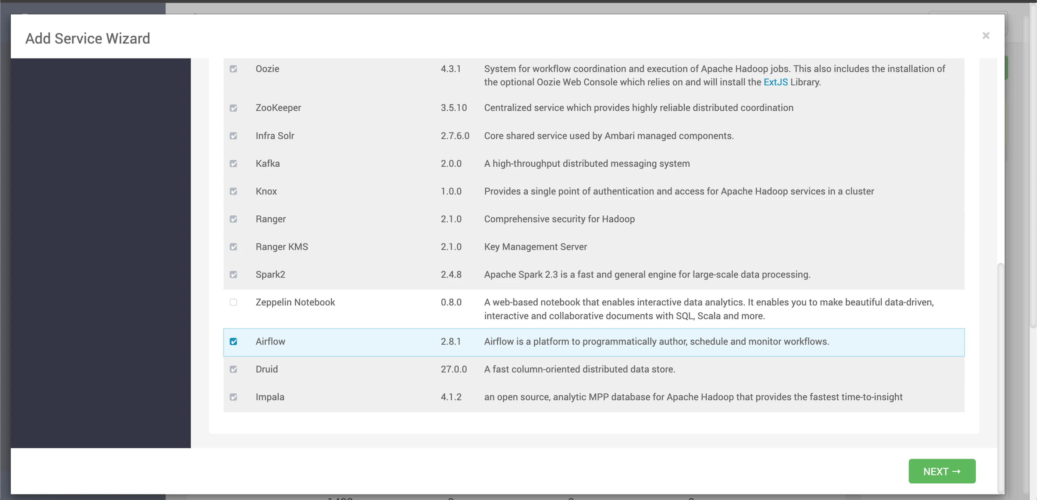1037x500 pixels.
Task: Click the Impala version 4.1.2
Action: tap(451, 397)
